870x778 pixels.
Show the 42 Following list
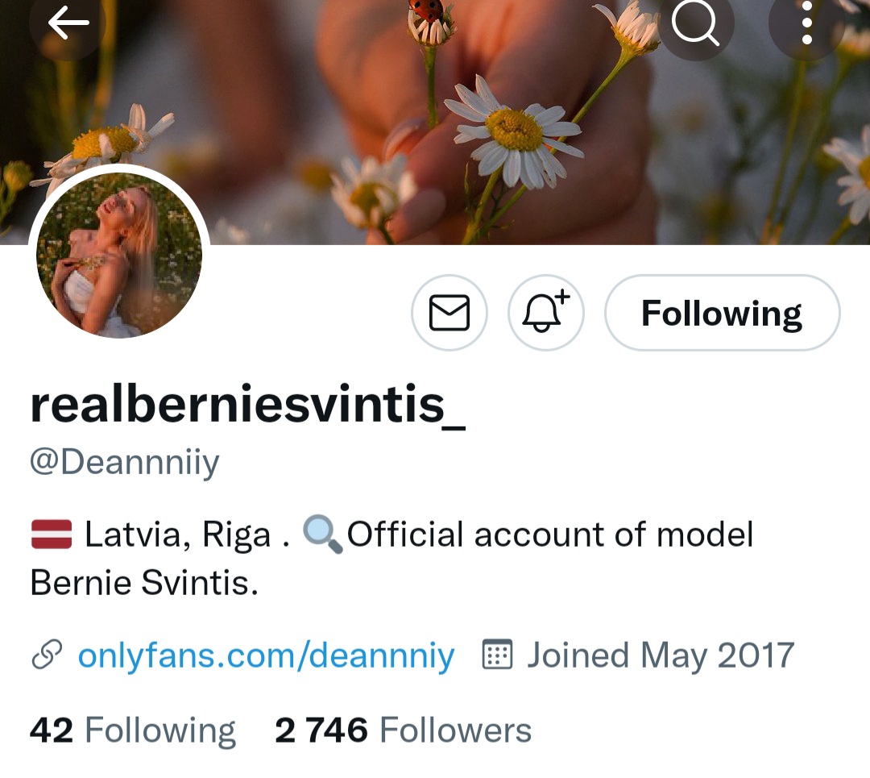pos(133,730)
